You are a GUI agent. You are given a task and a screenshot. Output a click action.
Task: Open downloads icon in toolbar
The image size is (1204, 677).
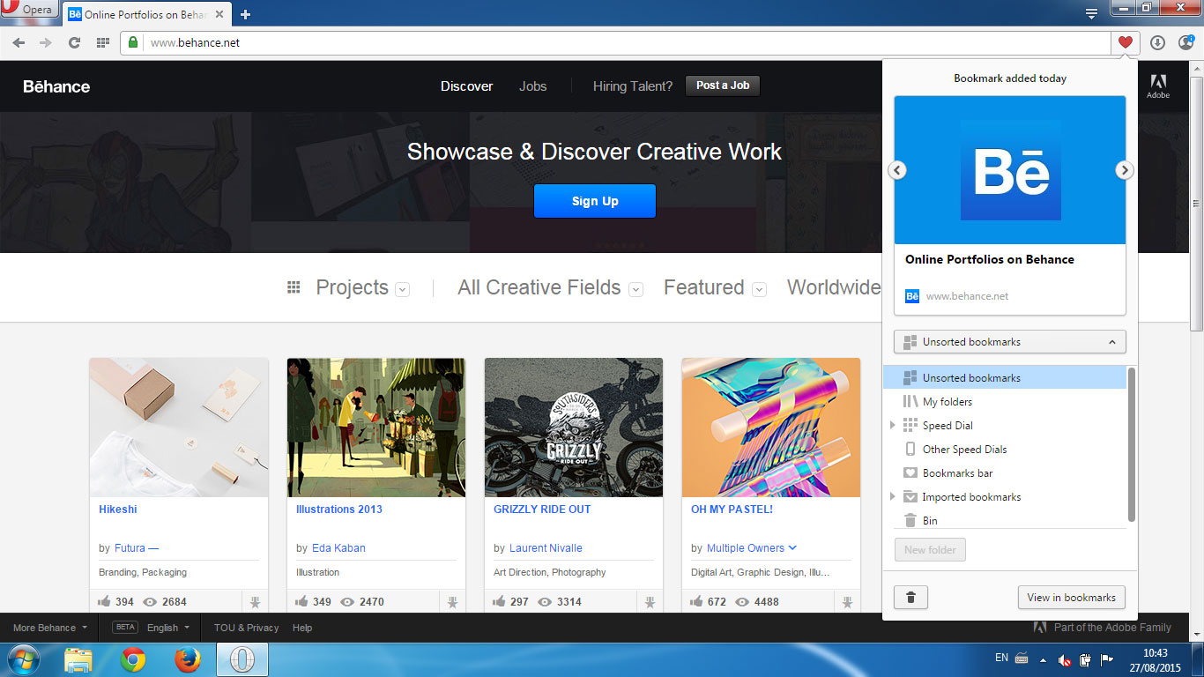pyautogui.click(x=1157, y=42)
